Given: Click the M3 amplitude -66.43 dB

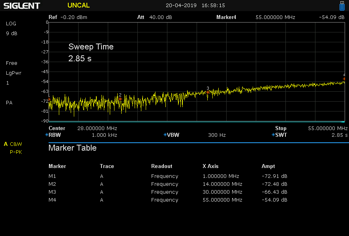Looking at the screenshot, I should [x=274, y=192].
